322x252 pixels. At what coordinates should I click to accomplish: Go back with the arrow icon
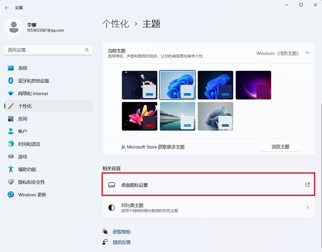(7, 8)
